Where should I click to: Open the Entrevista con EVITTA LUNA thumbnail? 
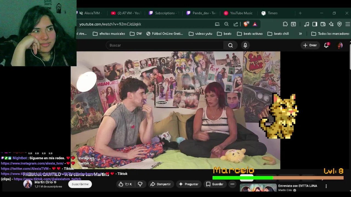pyautogui.click(x=258, y=188)
